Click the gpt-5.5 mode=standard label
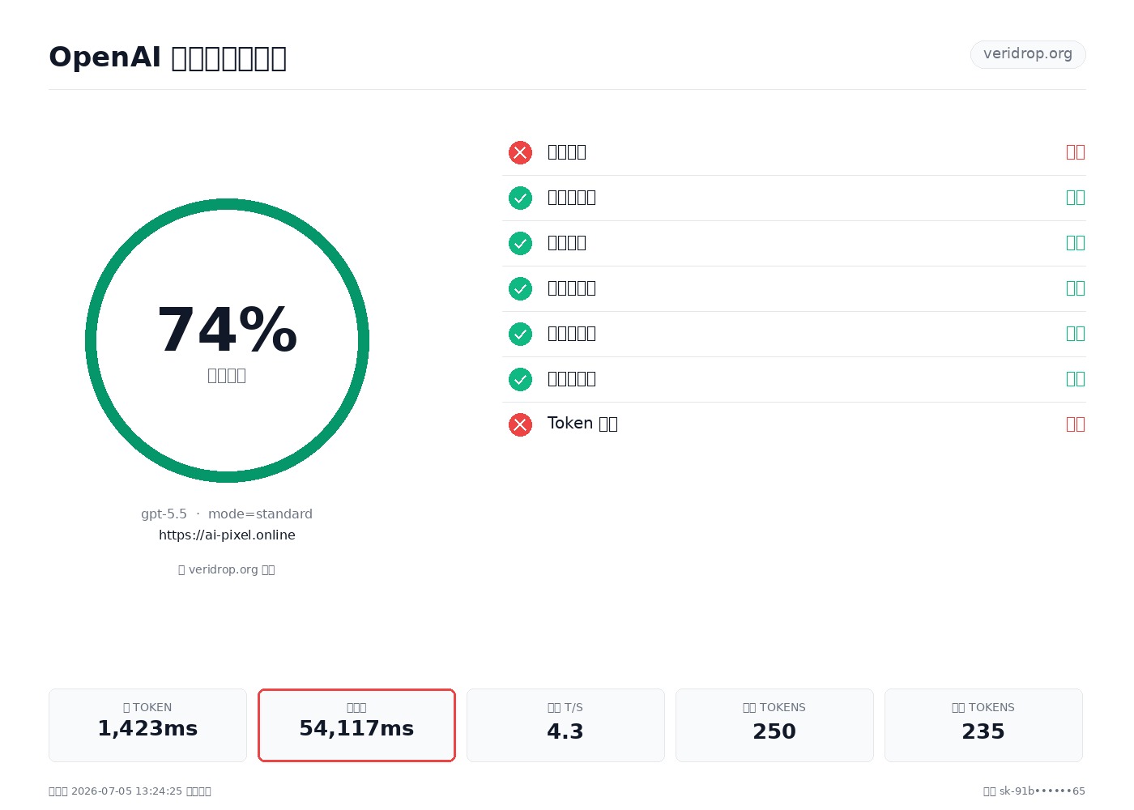Image resolution: width=1134 pixels, height=810 pixels. point(227,514)
